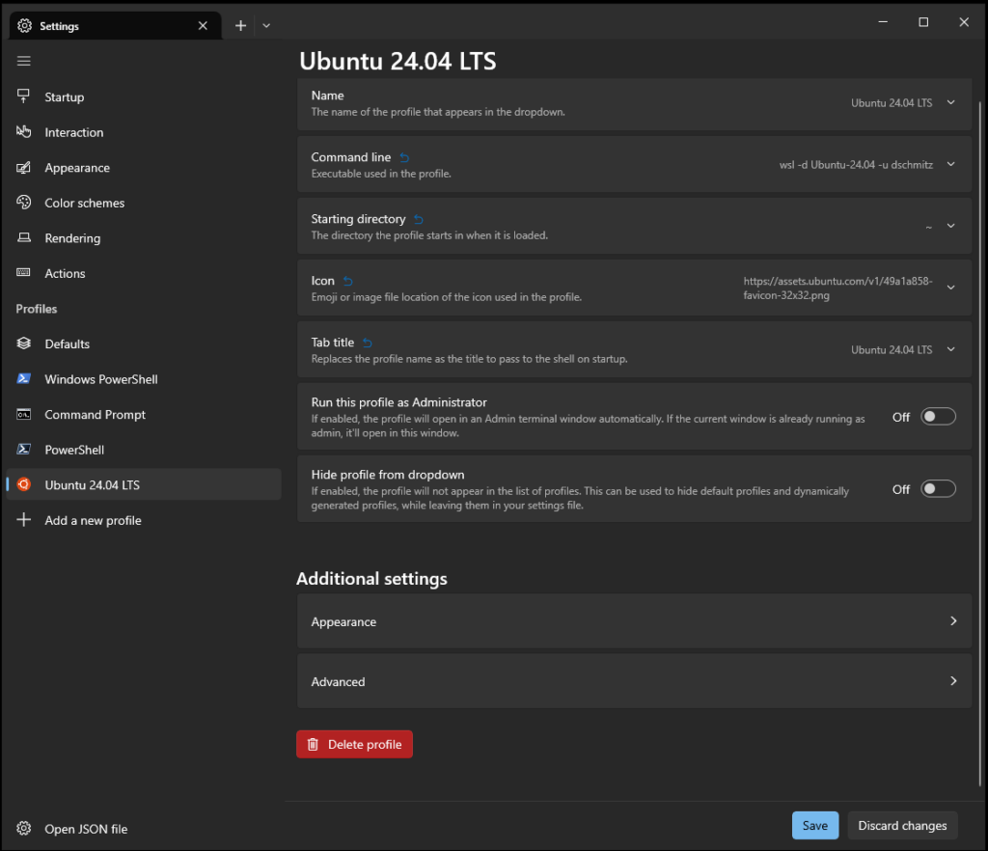Open Advanced additional settings
Image resolution: width=988 pixels, height=851 pixels.
point(634,681)
